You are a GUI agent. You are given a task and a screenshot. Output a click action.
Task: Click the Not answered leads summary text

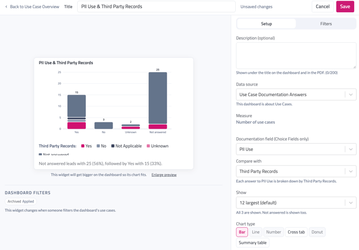pyautogui.click(x=100, y=163)
